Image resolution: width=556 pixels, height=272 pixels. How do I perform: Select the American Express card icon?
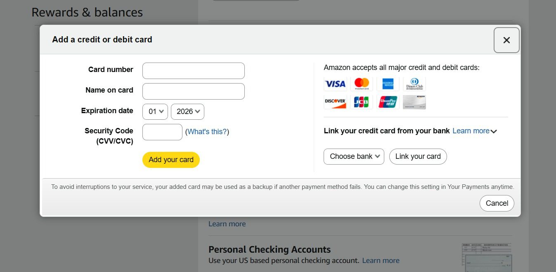click(388, 84)
